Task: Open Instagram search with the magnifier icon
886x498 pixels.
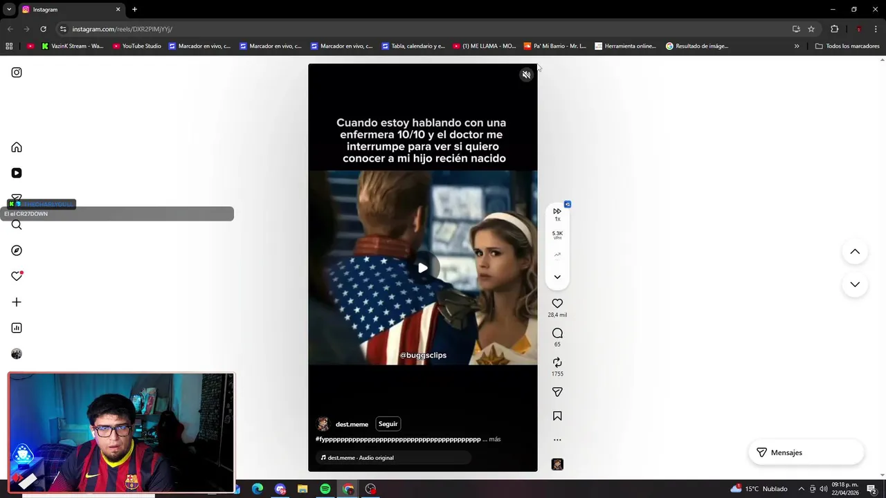Action: click(17, 225)
